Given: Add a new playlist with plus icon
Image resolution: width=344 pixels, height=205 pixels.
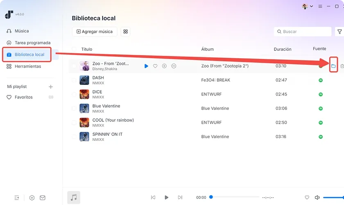Looking at the screenshot, I should tap(51, 87).
